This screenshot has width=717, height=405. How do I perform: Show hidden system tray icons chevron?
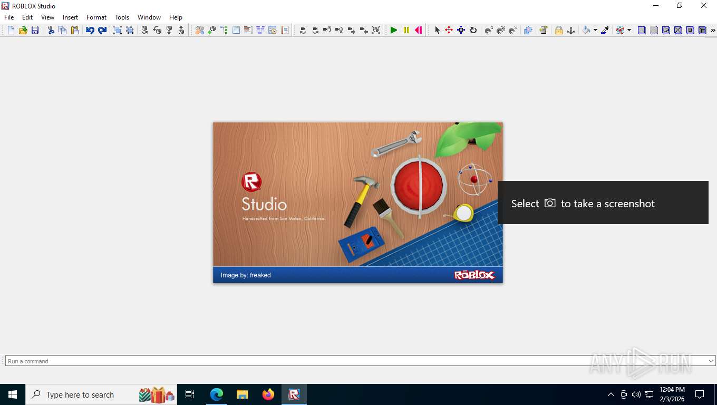[x=611, y=394]
